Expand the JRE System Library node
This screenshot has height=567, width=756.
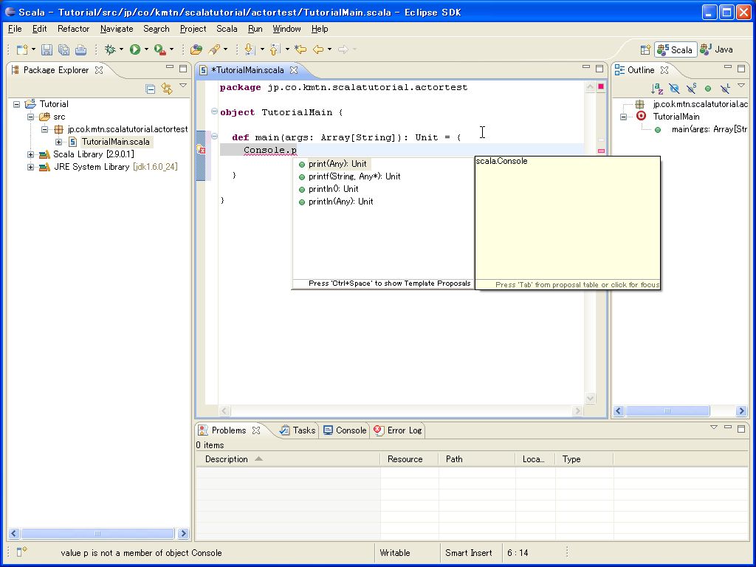pos(30,167)
